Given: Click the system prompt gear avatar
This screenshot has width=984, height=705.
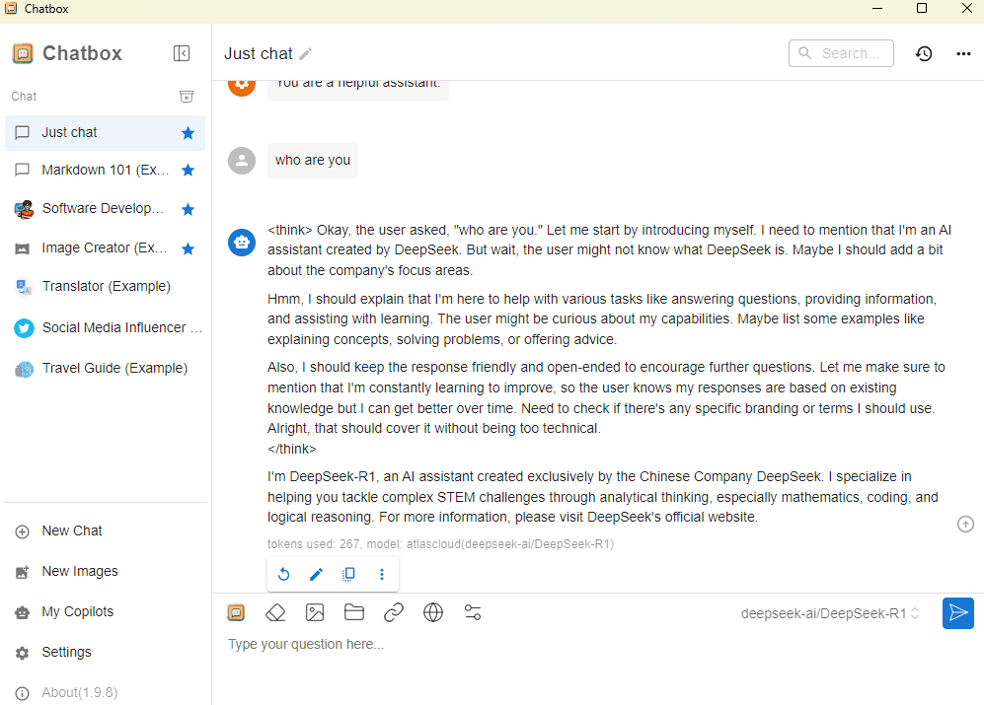Looking at the screenshot, I should coord(242,86).
